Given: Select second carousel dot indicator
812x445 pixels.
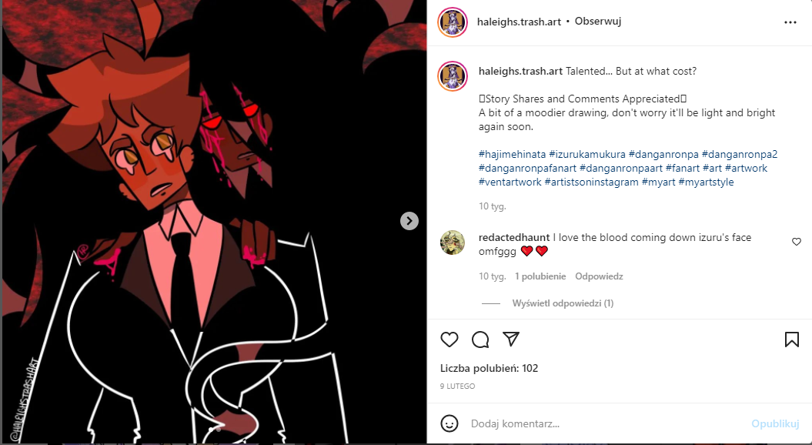Looking at the screenshot, I should 219,430.
